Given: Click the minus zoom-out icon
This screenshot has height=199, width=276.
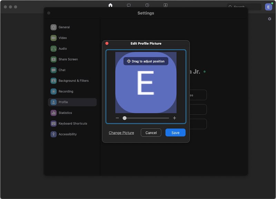Looking at the screenshot, I should 117,118.
